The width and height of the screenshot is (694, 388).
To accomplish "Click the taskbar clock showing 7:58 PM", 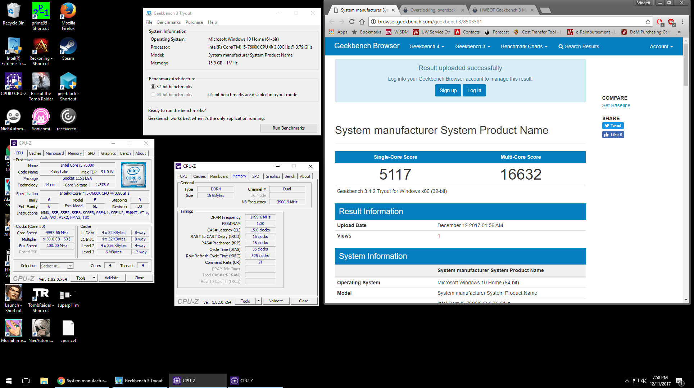I will click(660, 381).
